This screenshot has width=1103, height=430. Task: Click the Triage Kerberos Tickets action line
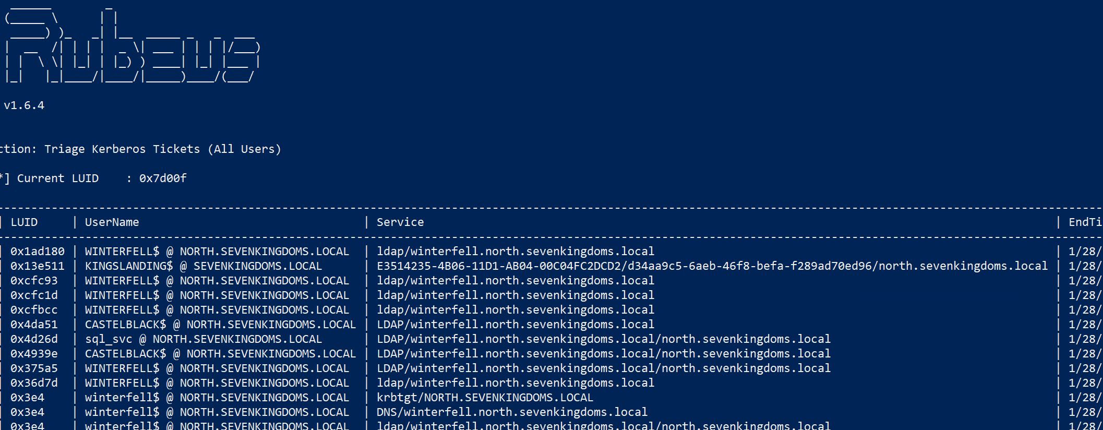[x=141, y=149]
